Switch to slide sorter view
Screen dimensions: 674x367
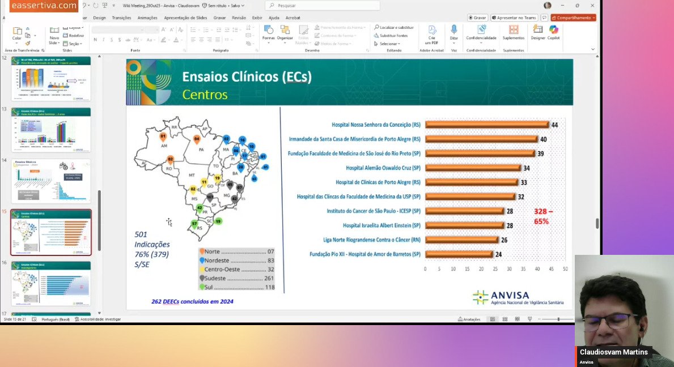tap(505, 319)
